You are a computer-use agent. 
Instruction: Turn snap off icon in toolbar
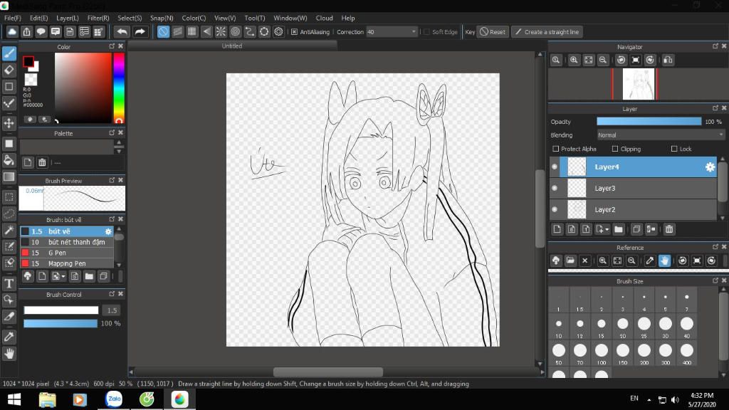[x=163, y=31]
